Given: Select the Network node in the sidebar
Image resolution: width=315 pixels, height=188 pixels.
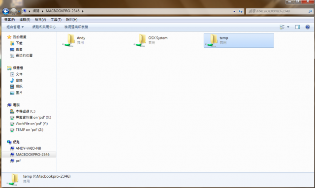Looking at the screenshot, I should point(13,142).
